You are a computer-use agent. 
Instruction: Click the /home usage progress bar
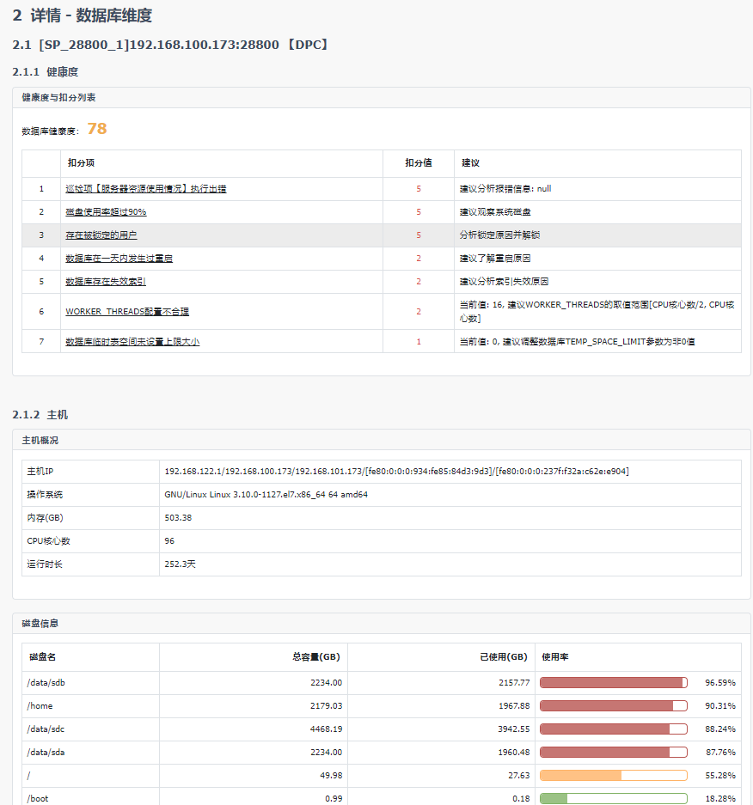[x=613, y=705]
